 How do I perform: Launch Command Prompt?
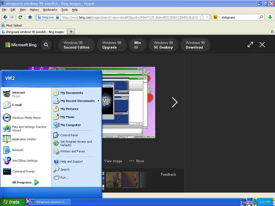point(26,171)
